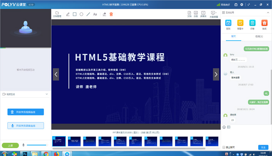Choose the text Aa tool

95,14
